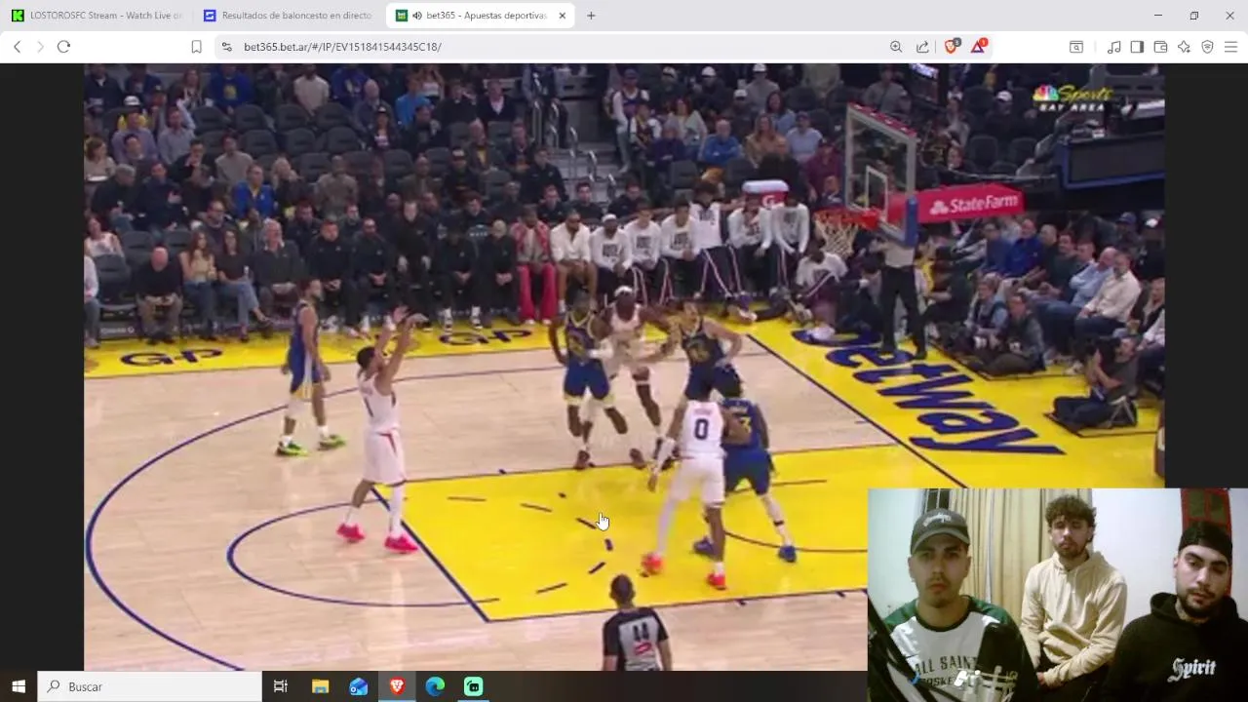The height and width of the screenshot is (702, 1248).
Task: Open Brave Shields lion icon
Action: tap(952, 46)
